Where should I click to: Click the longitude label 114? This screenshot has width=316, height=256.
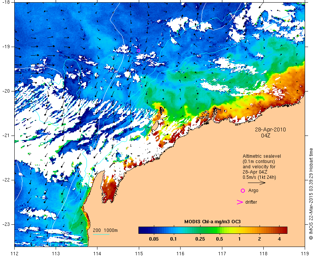(x=97, y=253)
